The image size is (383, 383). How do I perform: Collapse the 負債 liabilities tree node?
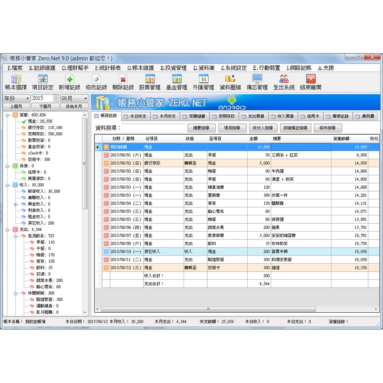tap(7, 166)
